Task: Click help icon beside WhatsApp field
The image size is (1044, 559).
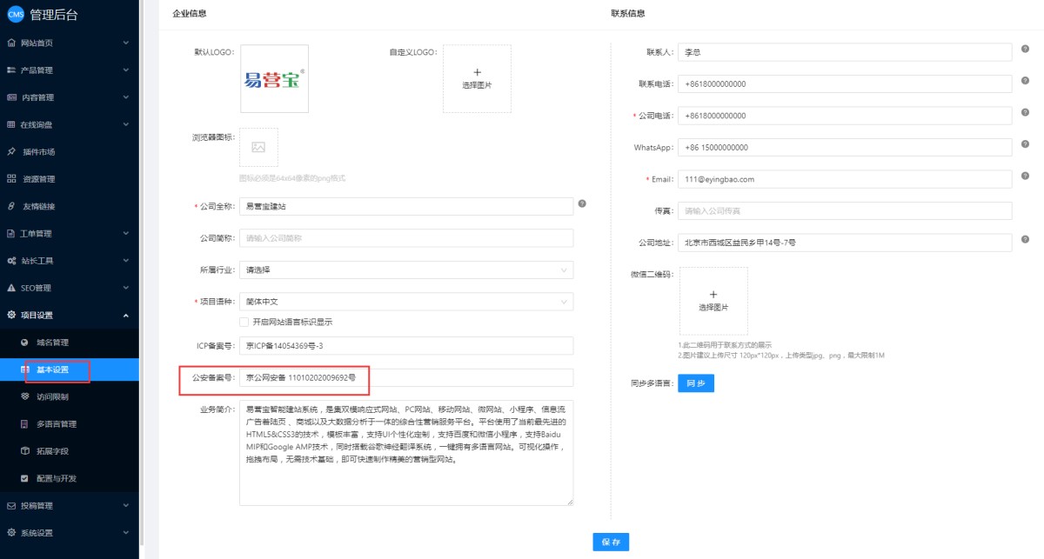Action: click(x=1026, y=144)
